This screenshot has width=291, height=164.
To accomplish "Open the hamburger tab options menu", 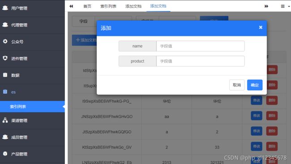I will pos(282,6).
